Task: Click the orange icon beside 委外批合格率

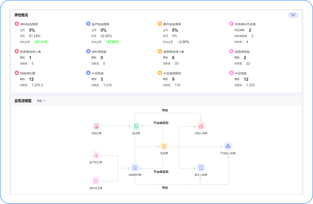Action: tap(160, 24)
